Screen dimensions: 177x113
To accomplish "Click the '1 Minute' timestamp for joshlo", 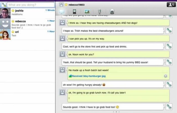I will pyautogui.click(x=50, y=10).
